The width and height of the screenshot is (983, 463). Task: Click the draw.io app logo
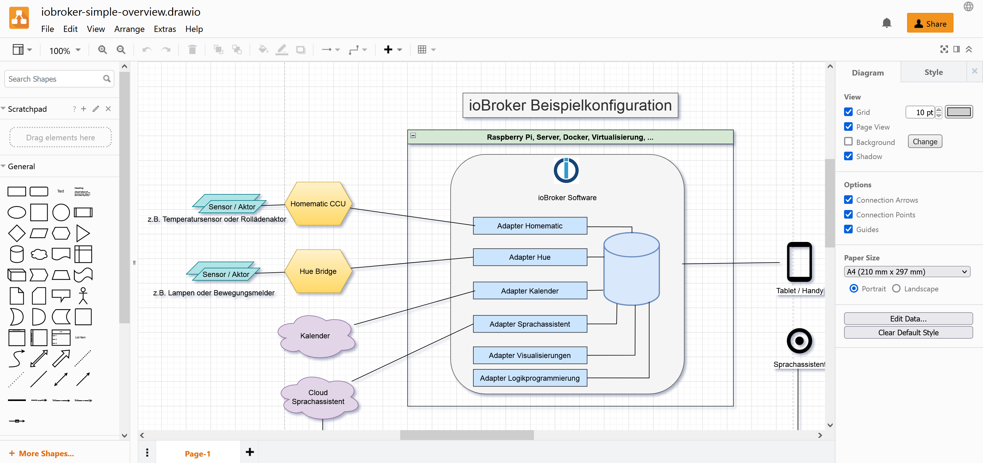point(19,18)
